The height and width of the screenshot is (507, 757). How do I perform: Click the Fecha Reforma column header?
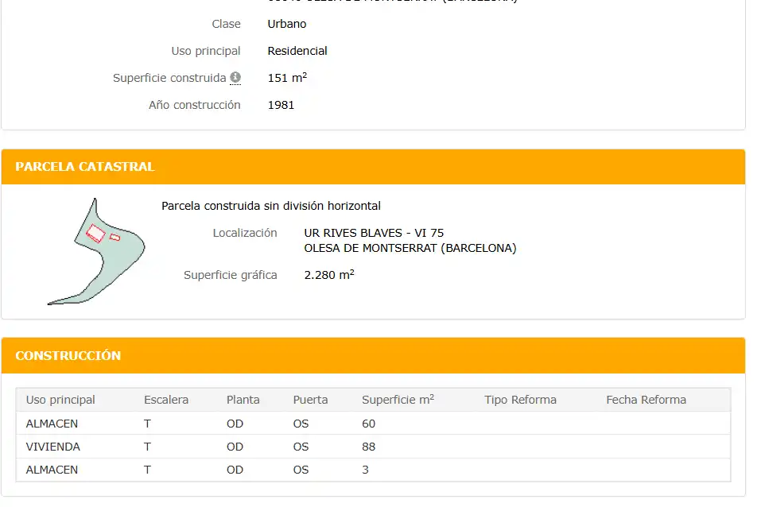(646, 400)
